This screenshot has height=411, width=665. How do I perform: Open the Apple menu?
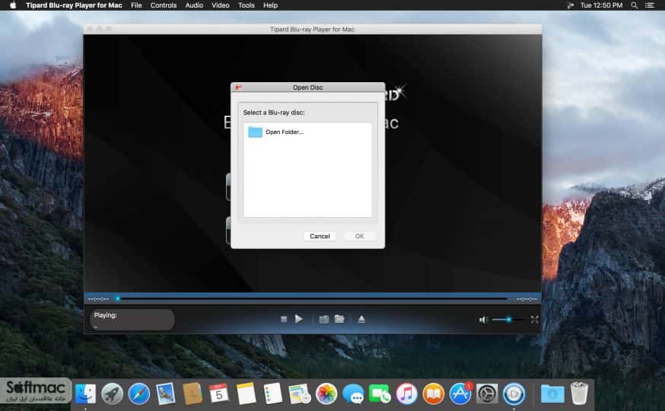(x=13, y=5)
